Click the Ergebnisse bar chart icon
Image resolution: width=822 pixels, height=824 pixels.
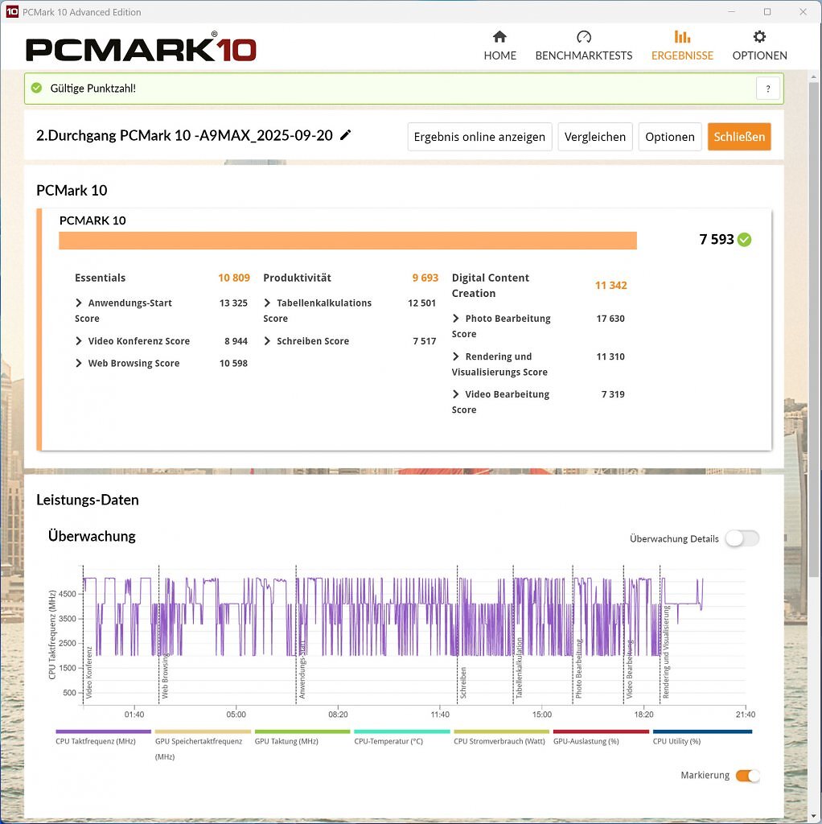pos(682,37)
